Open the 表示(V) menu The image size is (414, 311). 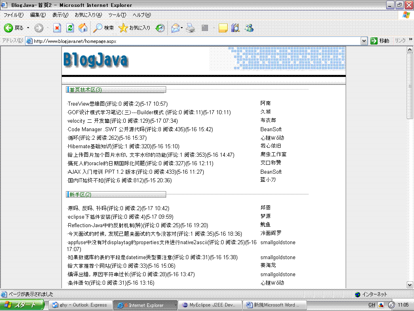coord(60,15)
